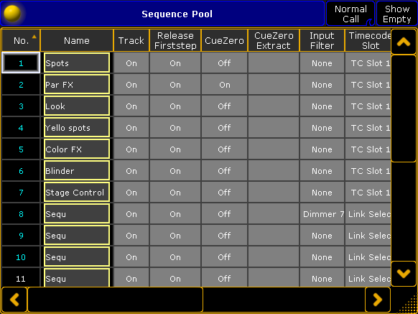
Task: Toggle CueZero for Par FX sequence
Action: [x=224, y=85]
